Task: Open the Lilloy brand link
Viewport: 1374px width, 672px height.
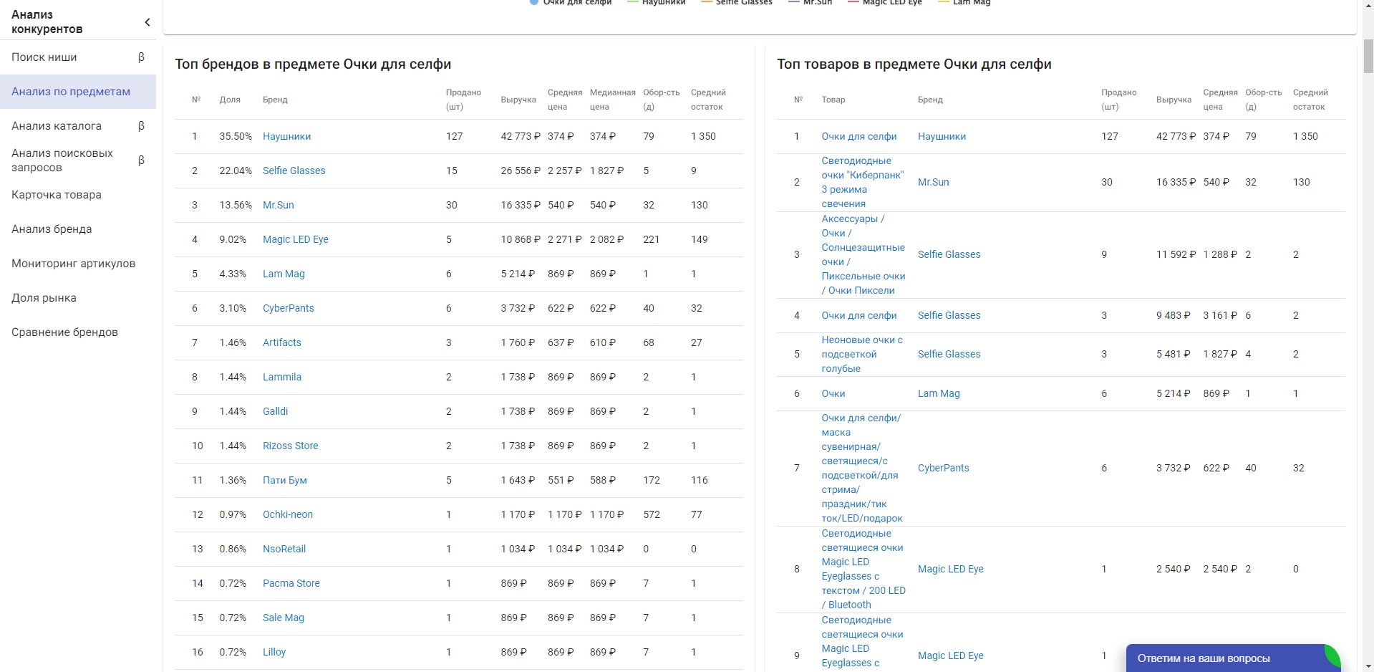Action: pyautogui.click(x=274, y=652)
